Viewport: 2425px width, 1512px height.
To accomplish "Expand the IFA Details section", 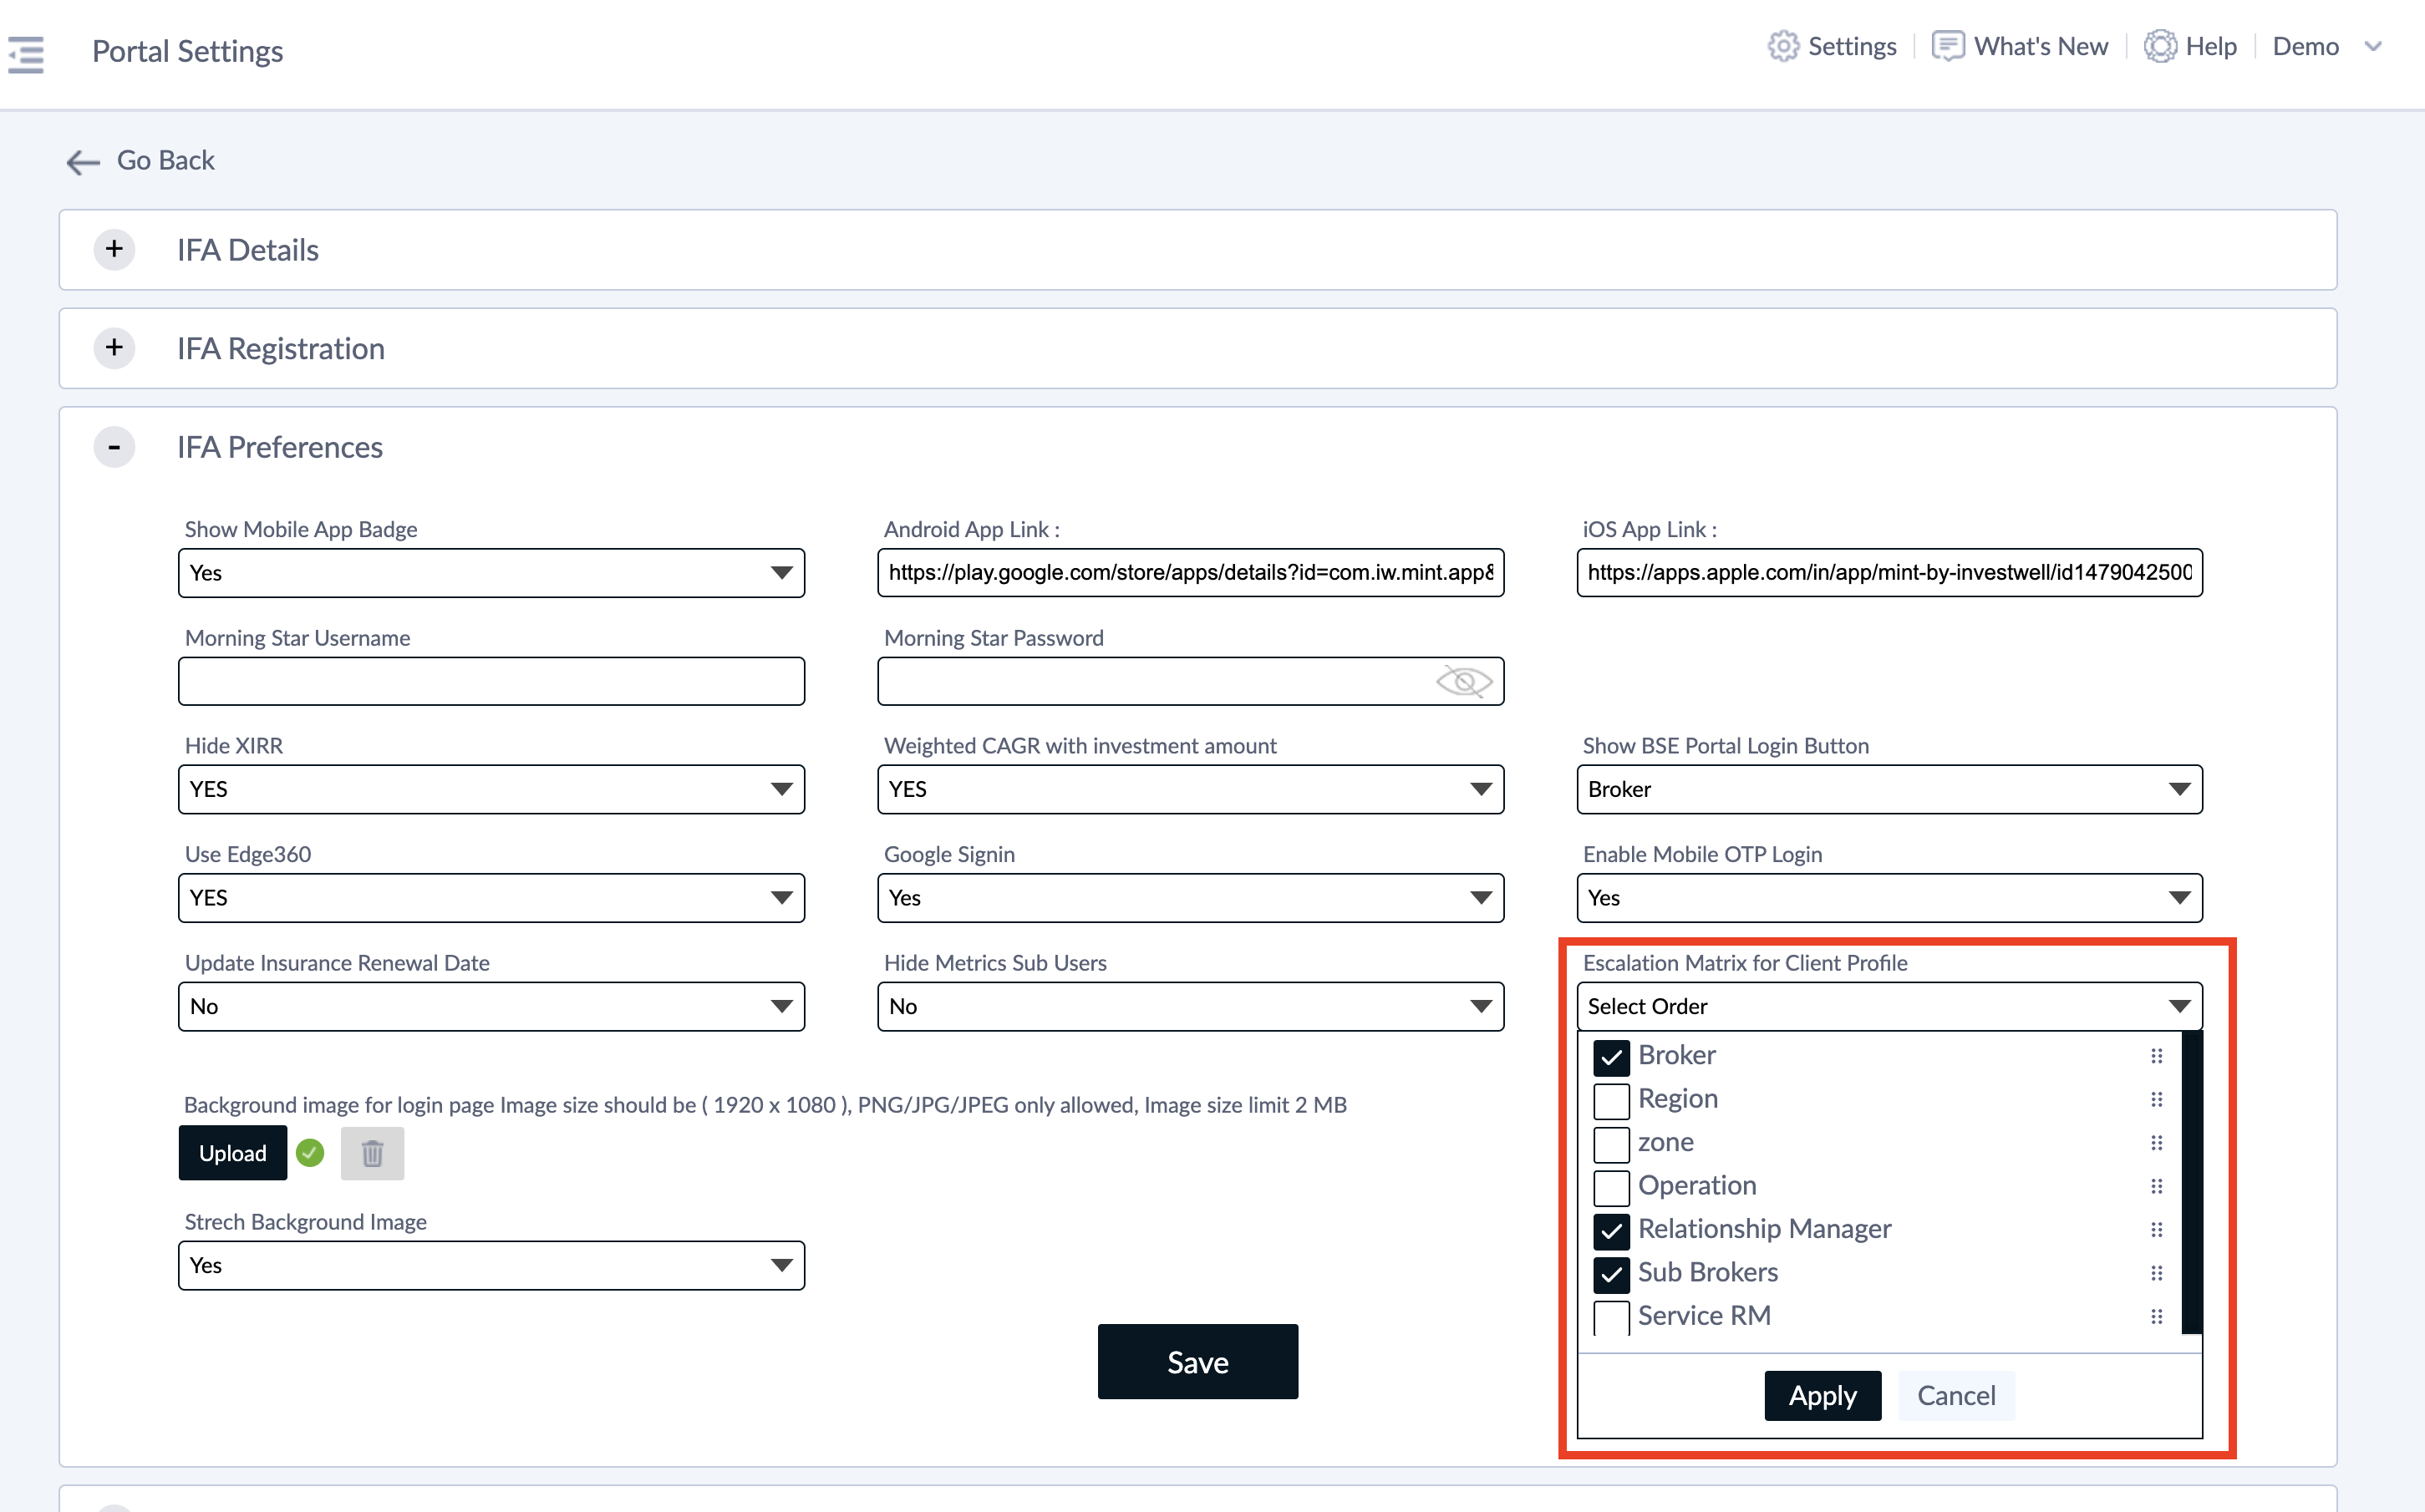I will tap(115, 249).
